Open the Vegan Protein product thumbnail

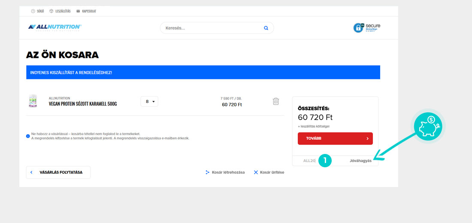[x=33, y=101]
